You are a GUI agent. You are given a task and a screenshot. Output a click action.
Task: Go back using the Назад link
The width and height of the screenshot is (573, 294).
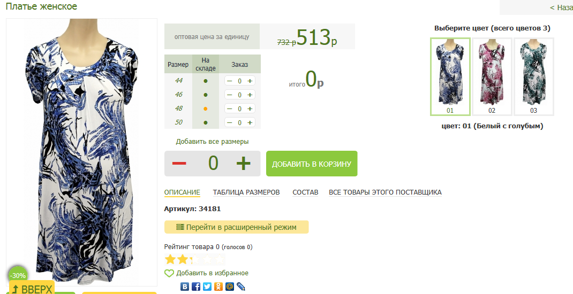[561, 7]
